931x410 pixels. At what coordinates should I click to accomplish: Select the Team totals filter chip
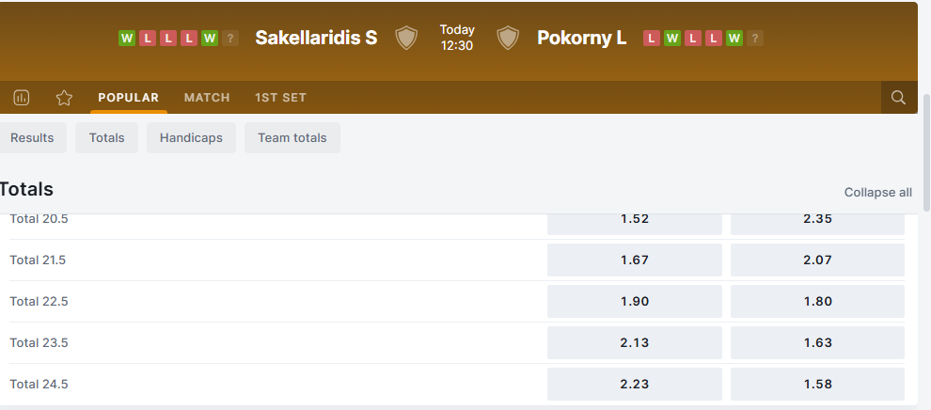pos(292,138)
